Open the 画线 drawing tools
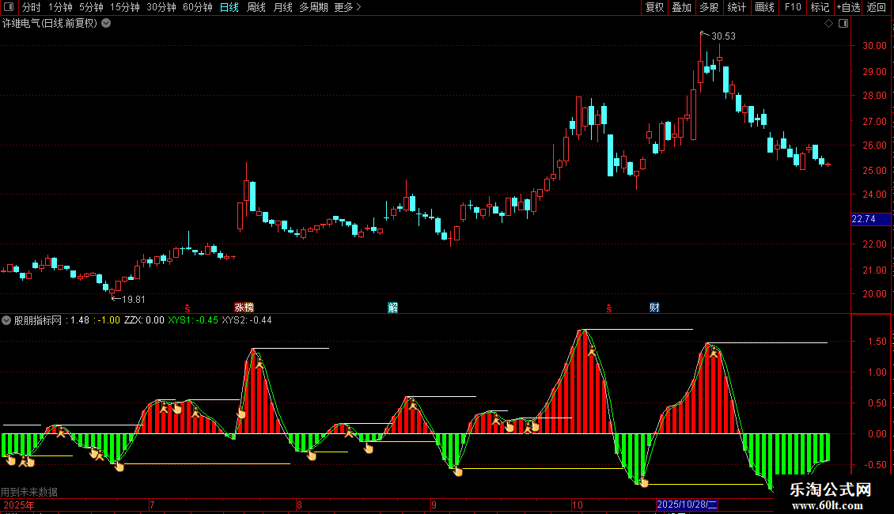Image resolution: width=894 pixels, height=514 pixels. tap(764, 7)
